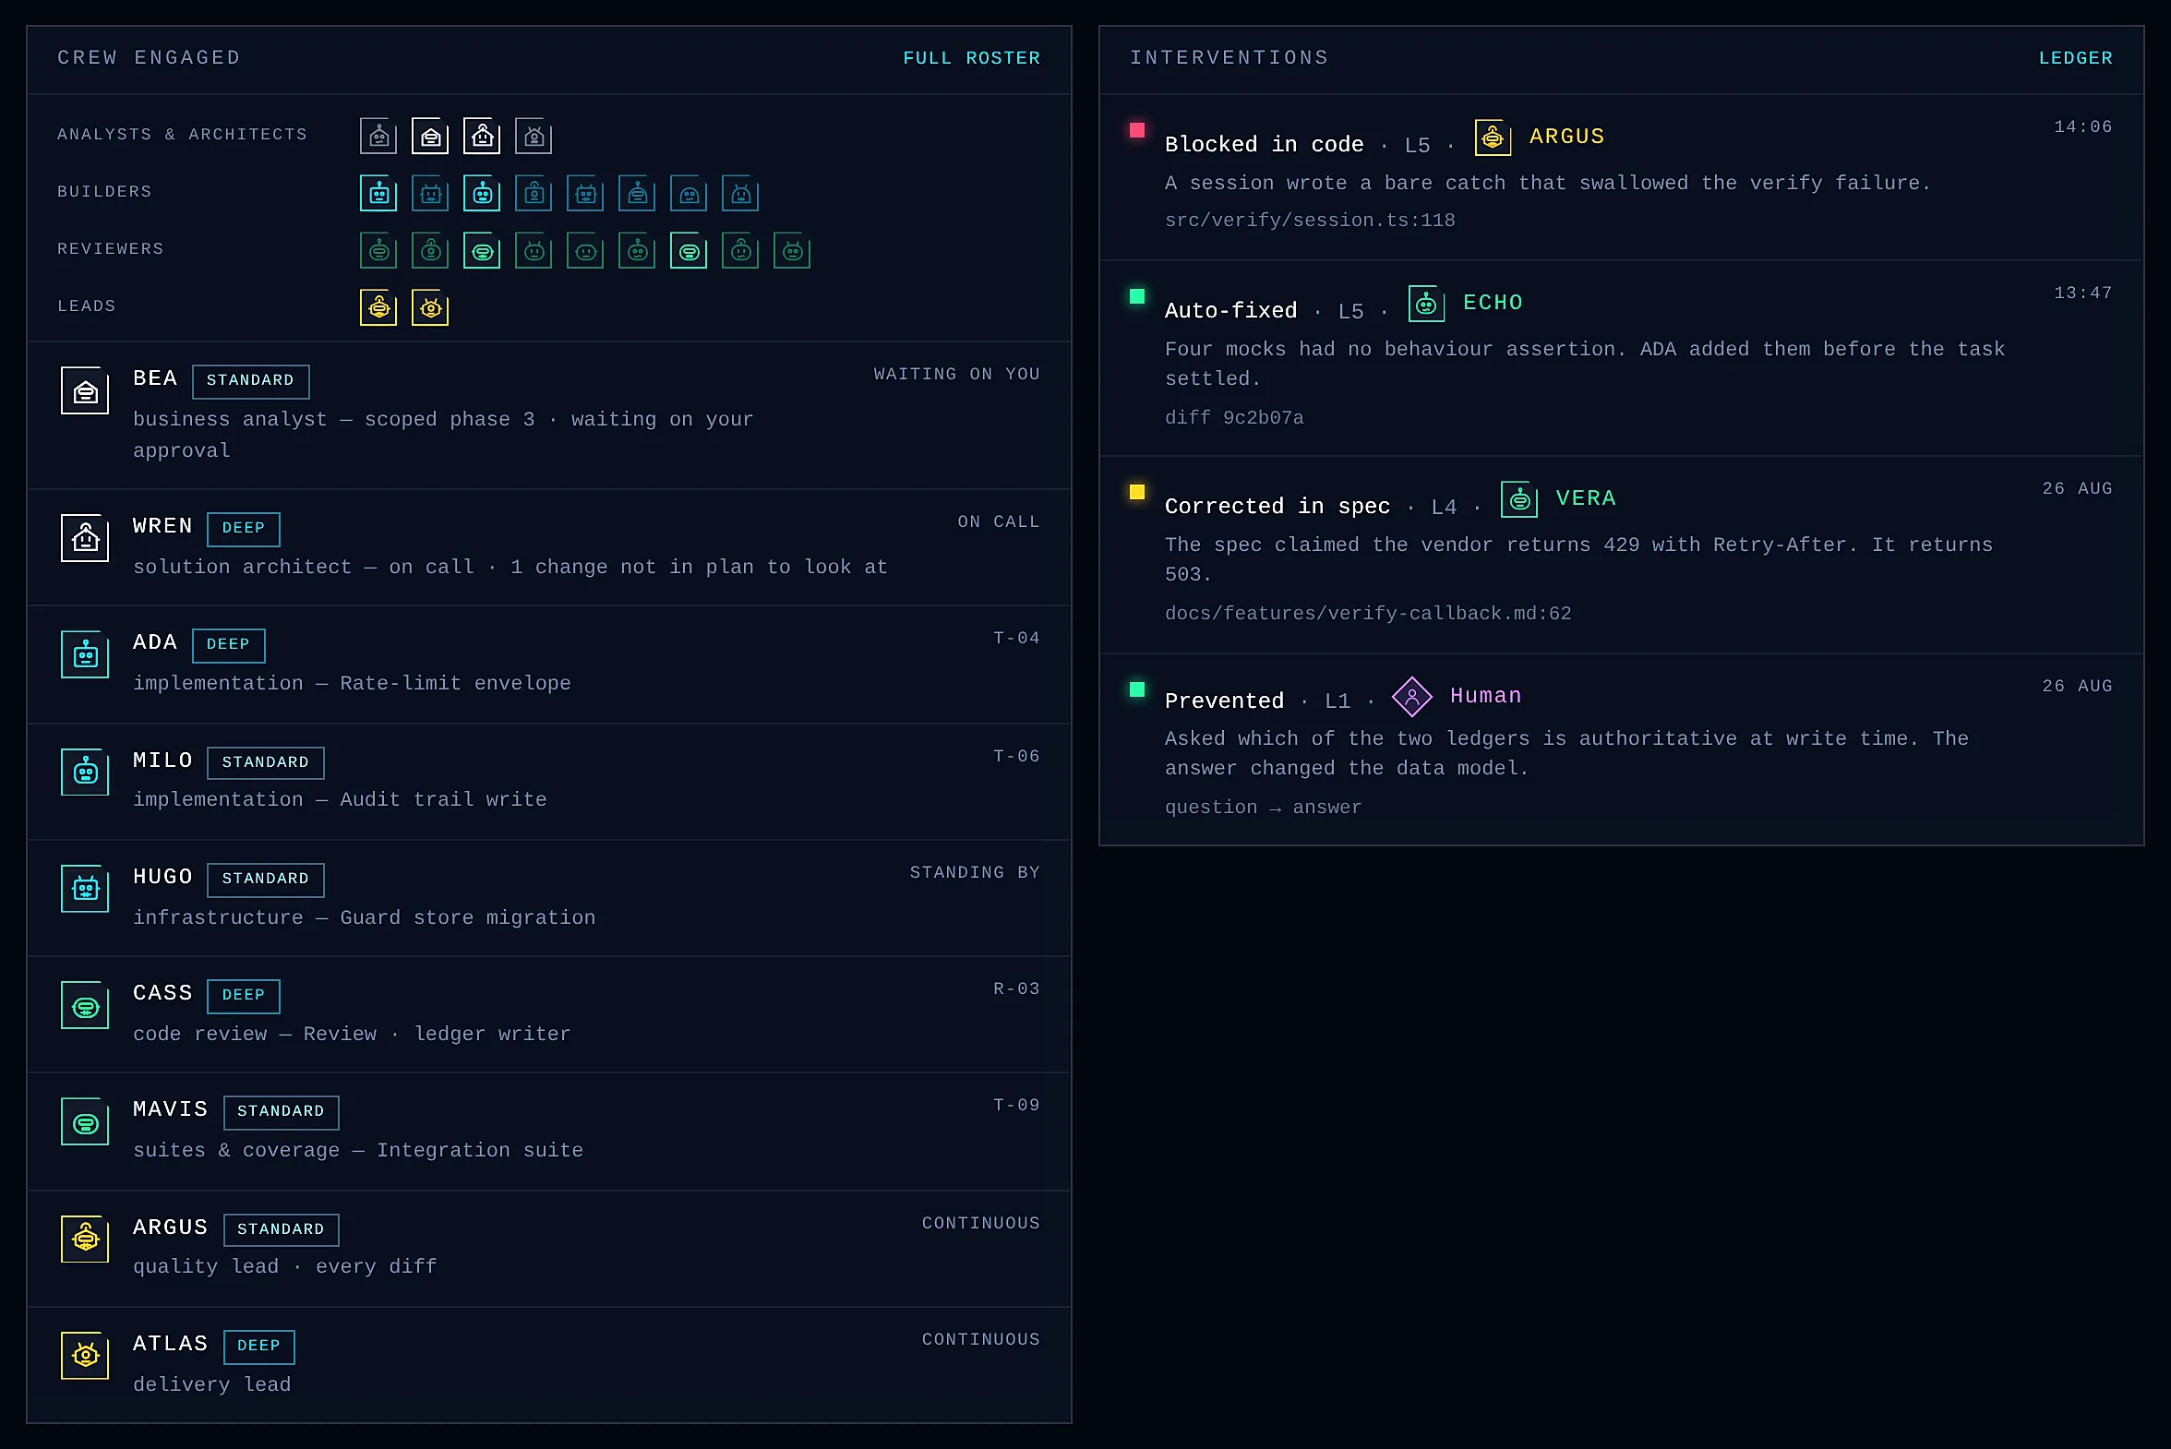Click MAVIS's reviewer avatar icon
2171x1449 pixels.
[x=85, y=1121]
